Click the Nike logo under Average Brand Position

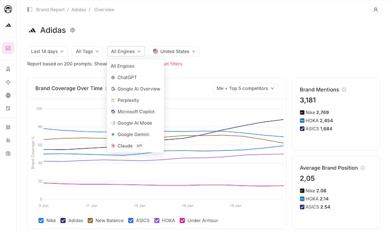302,191
